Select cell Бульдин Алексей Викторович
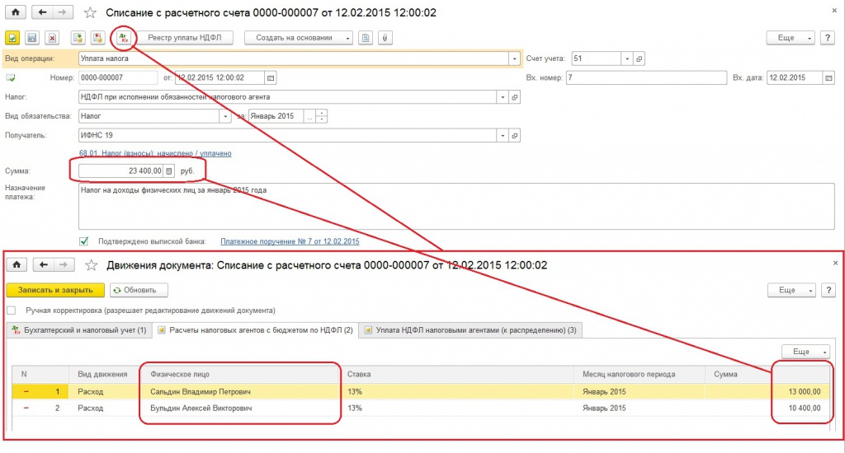Screen dimensions: 845x453 pos(241,409)
